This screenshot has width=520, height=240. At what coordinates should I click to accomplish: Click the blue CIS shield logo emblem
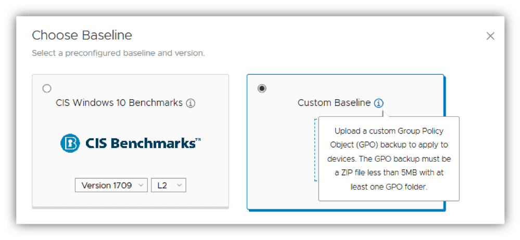pyautogui.click(x=70, y=143)
